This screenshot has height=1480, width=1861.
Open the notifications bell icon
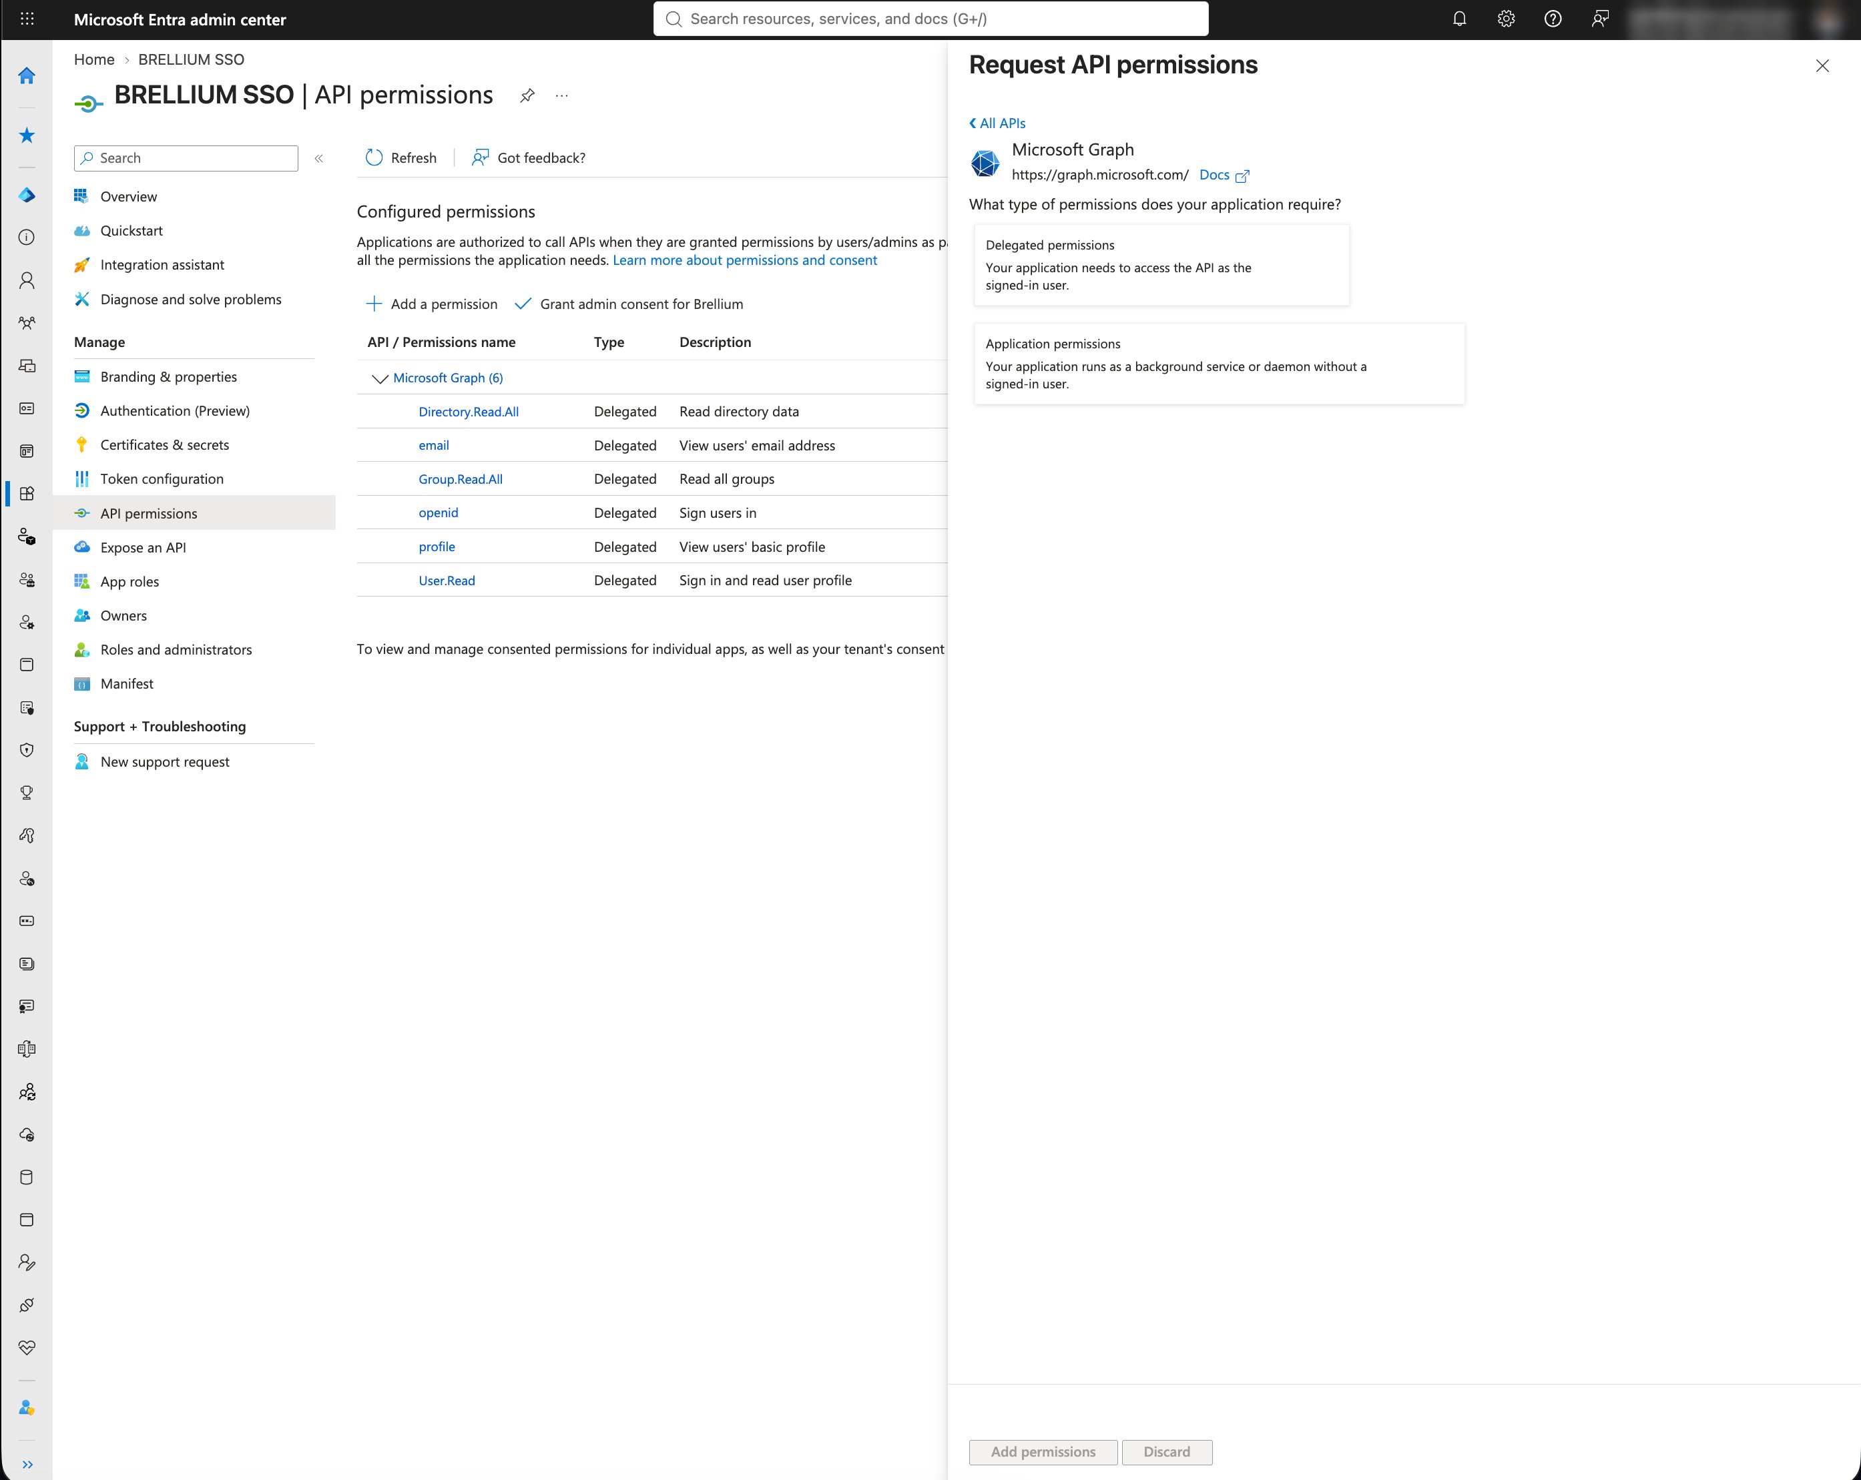pos(1458,19)
